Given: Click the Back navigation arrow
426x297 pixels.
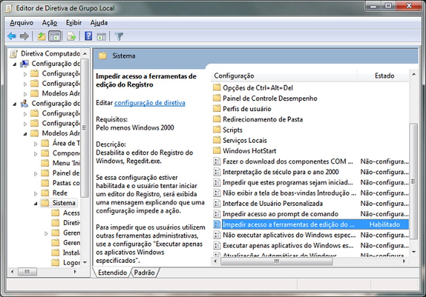Looking at the screenshot, I should [11, 36].
